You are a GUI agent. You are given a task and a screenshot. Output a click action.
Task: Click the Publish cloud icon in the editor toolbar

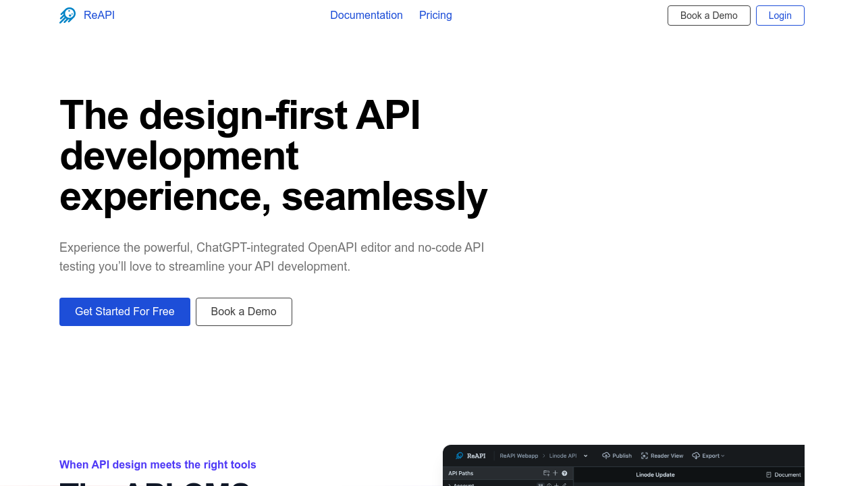pos(606,456)
